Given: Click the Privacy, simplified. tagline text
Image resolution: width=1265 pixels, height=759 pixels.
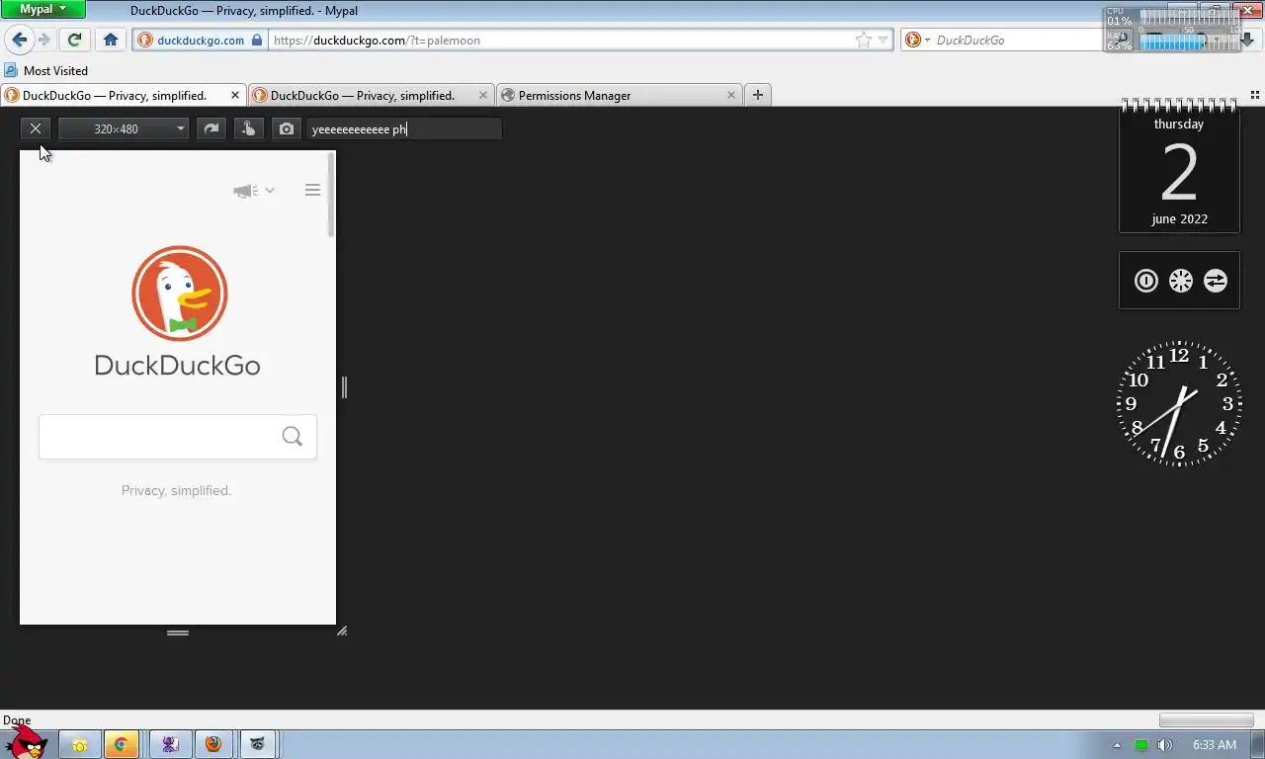Looking at the screenshot, I should (176, 490).
